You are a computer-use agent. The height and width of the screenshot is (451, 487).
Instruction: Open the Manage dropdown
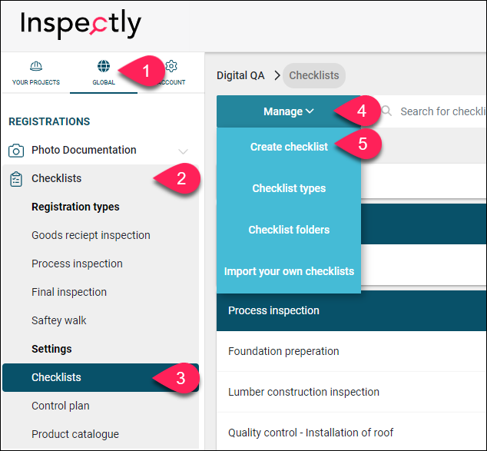(x=289, y=111)
